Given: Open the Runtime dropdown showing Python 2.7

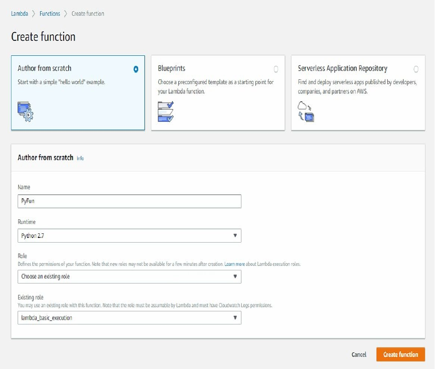Looking at the screenshot, I should click(x=130, y=236).
